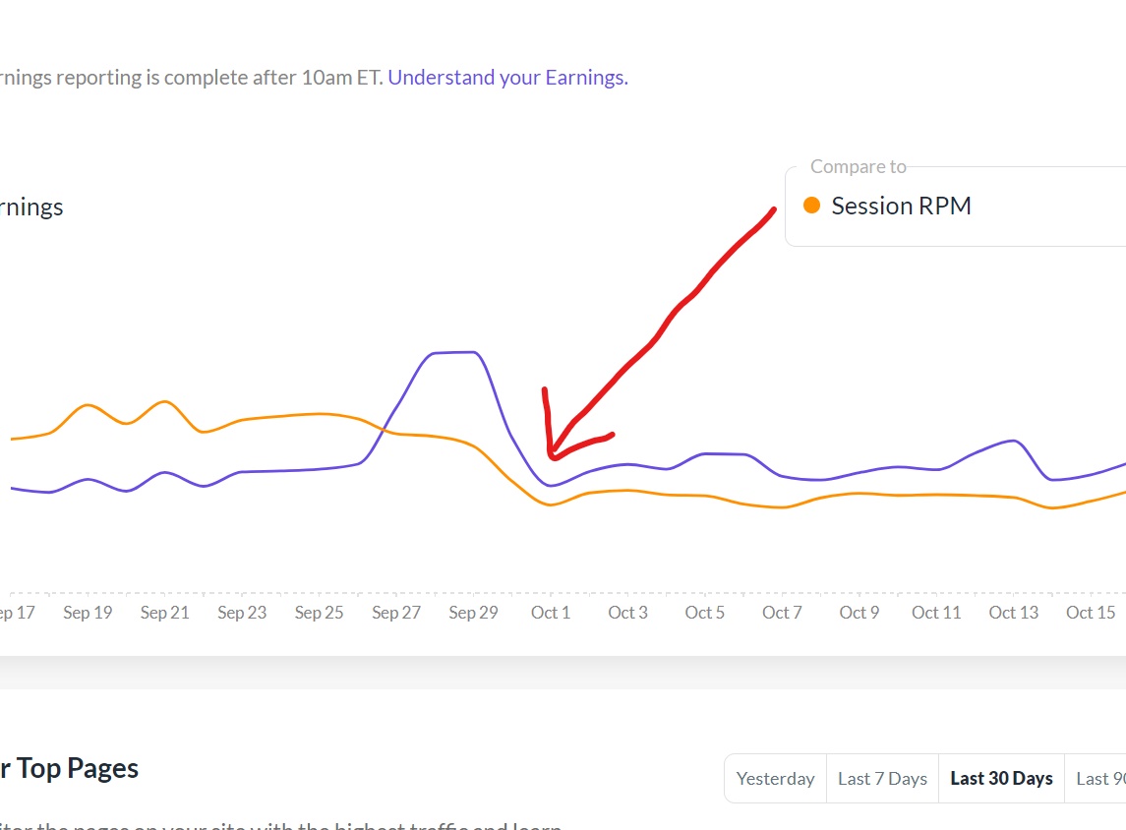Image resolution: width=1126 pixels, height=830 pixels.
Task: Click the Oct 7 axis date label
Action: coord(782,613)
